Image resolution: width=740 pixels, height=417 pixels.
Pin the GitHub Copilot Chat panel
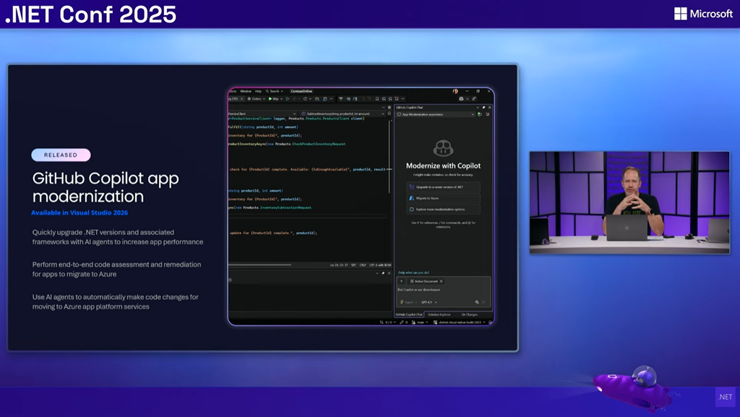(x=483, y=108)
